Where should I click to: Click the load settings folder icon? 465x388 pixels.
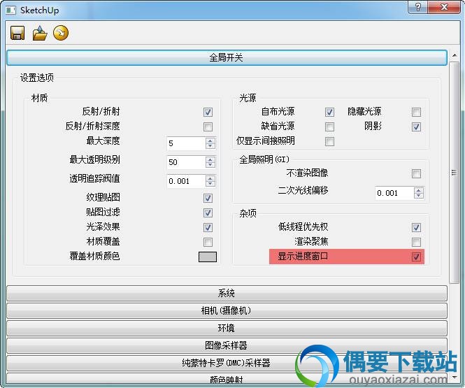40,33
